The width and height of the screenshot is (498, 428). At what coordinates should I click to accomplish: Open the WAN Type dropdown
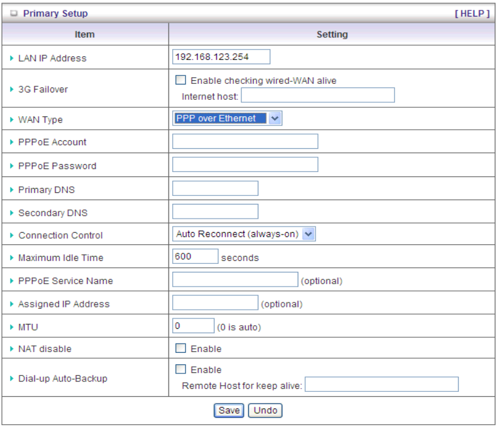(x=227, y=119)
